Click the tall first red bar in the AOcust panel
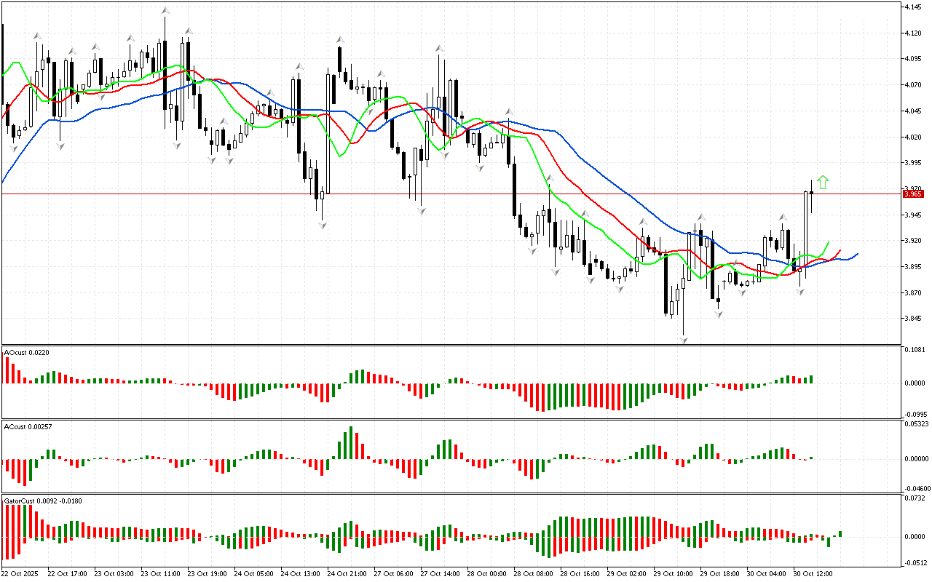 7,370
